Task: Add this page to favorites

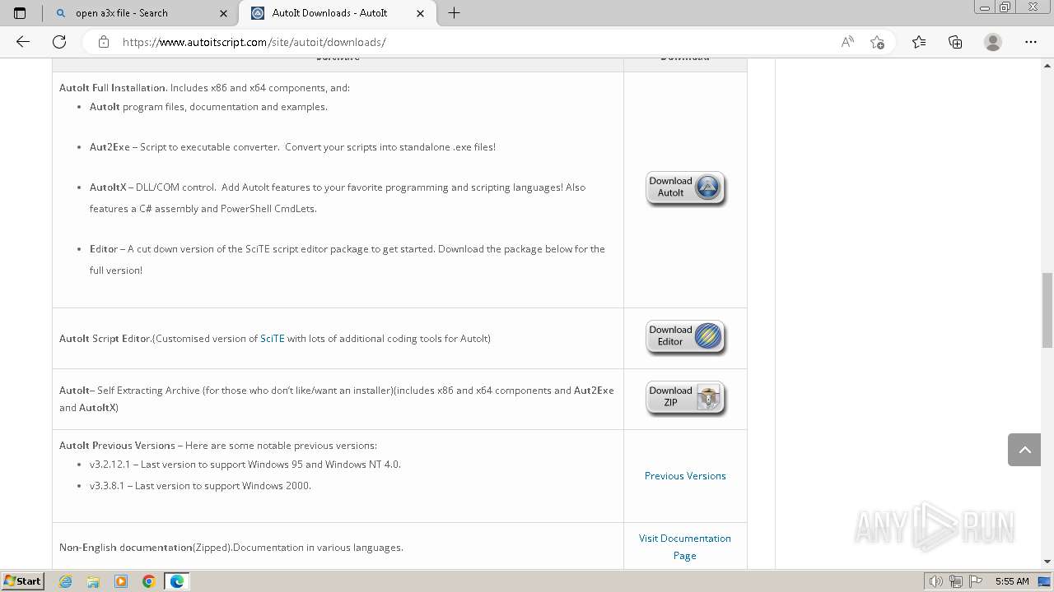Action: tap(877, 42)
